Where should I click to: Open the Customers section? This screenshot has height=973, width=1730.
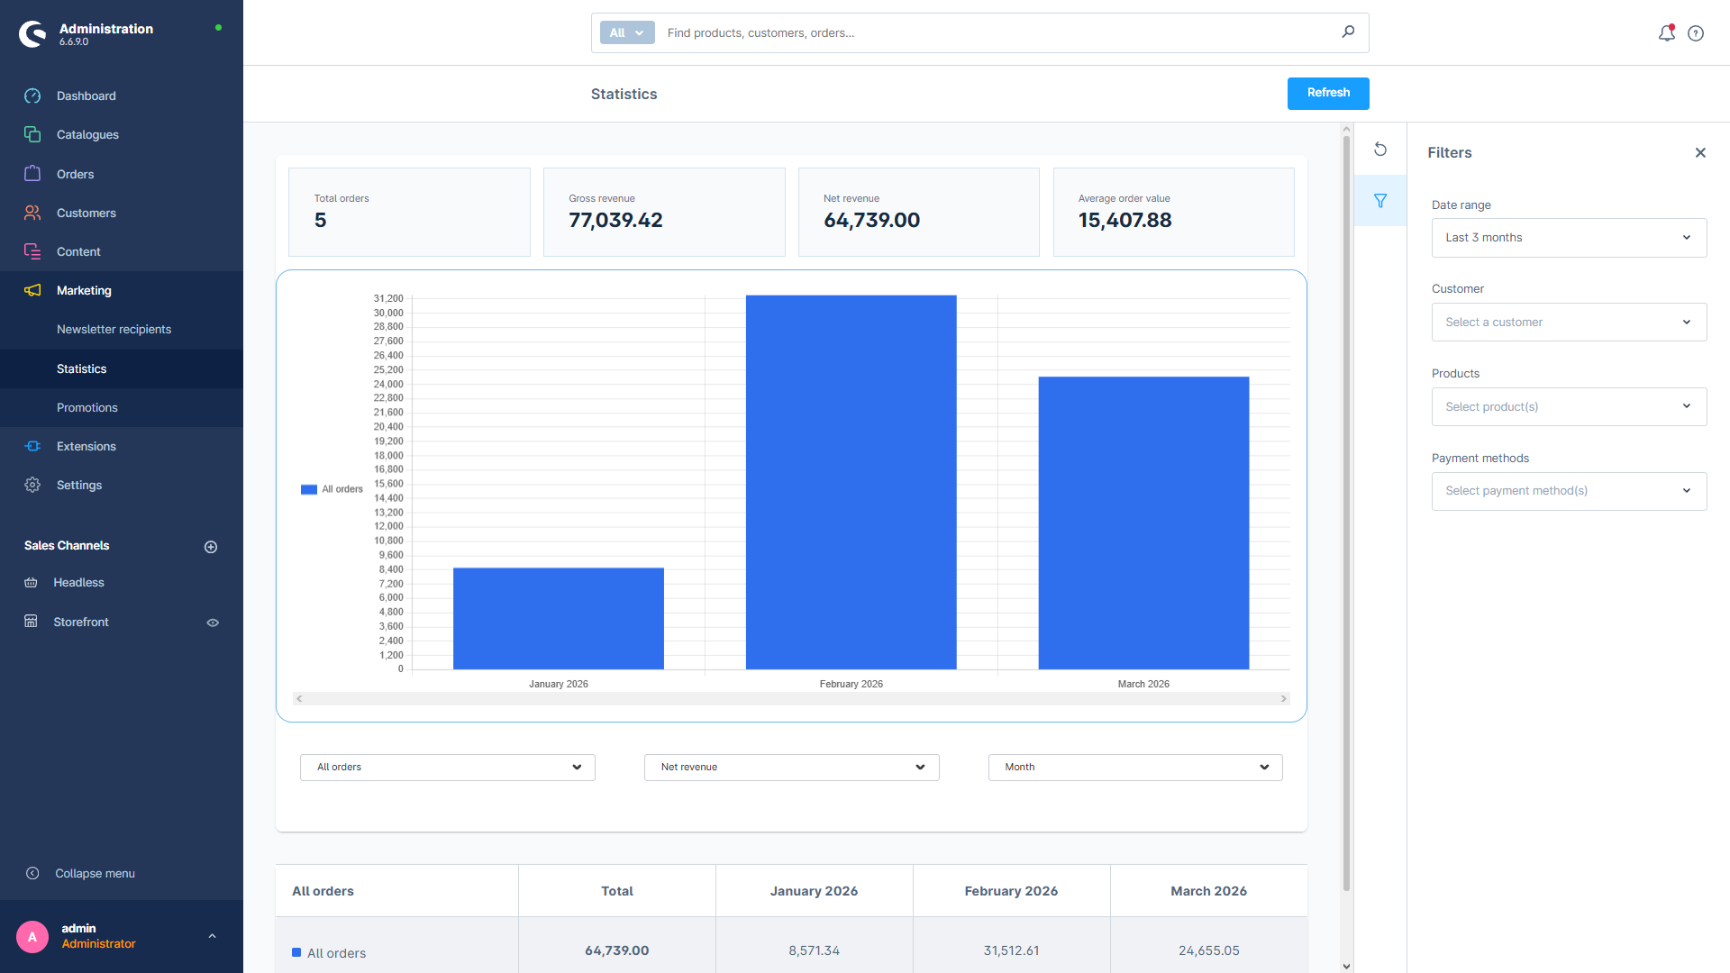point(86,213)
